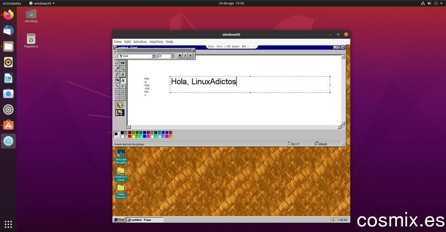Open Files from the Ubuntu dock
The image size is (446, 232).
[8, 46]
